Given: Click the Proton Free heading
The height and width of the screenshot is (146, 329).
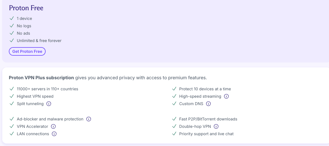Looking at the screenshot, I should [x=26, y=8].
